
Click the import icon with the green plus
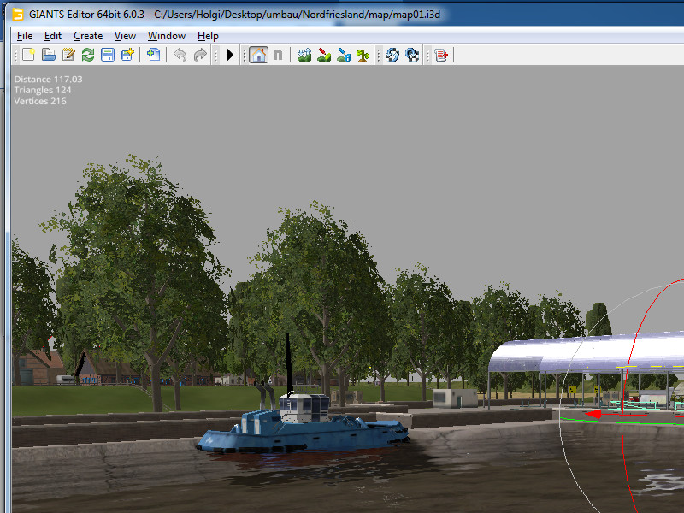pyautogui.click(x=154, y=55)
